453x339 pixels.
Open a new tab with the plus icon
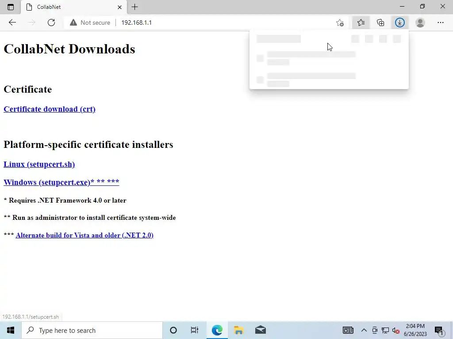click(134, 7)
